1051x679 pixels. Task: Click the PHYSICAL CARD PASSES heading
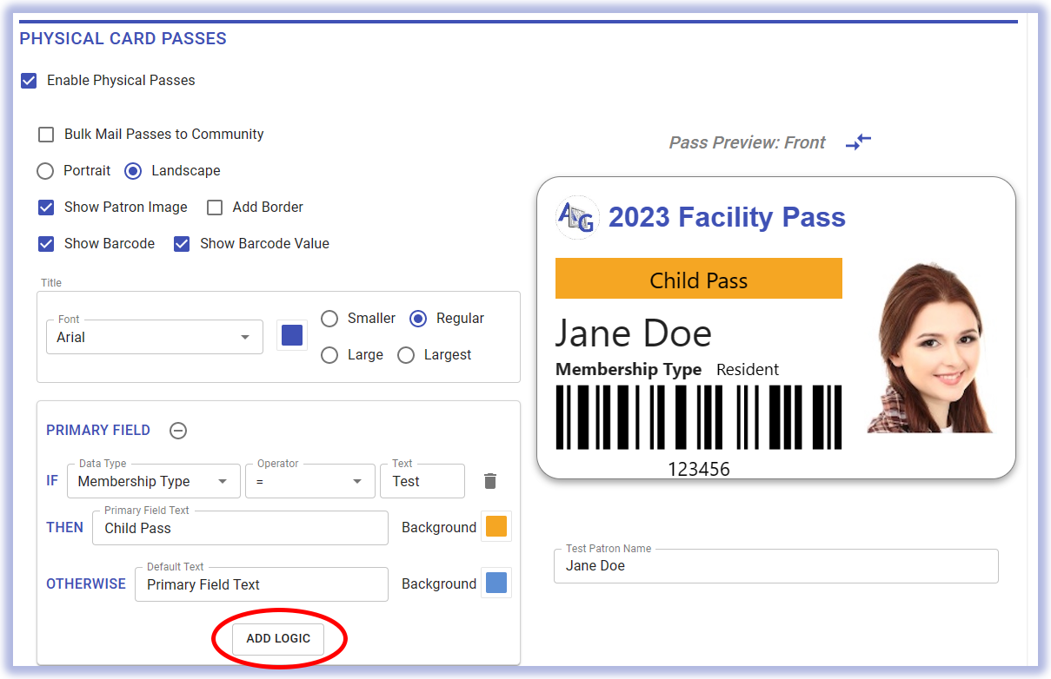click(x=123, y=39)
